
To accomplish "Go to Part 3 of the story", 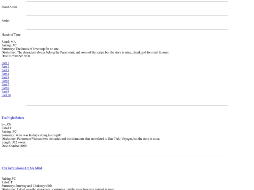I will click(x=5, y=70).
